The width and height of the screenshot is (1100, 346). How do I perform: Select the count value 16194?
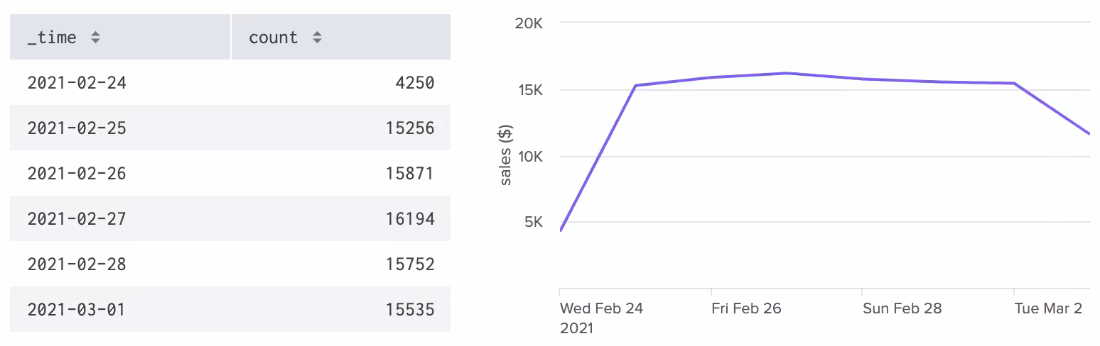point(410,219)
